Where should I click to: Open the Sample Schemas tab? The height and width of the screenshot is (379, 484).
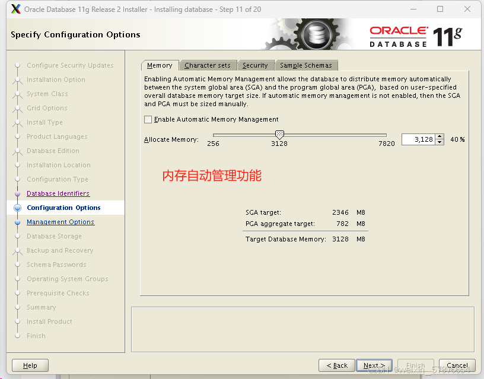click(x=306, y=65)
